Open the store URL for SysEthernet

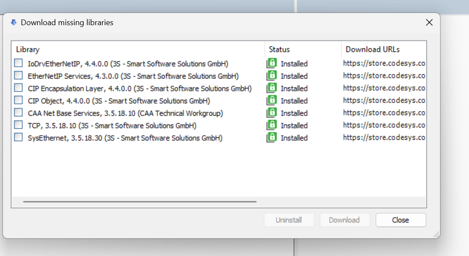(384, 138)
